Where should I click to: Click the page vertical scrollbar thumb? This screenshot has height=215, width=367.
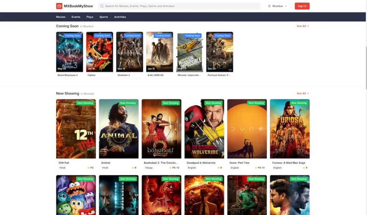point(366,68)
